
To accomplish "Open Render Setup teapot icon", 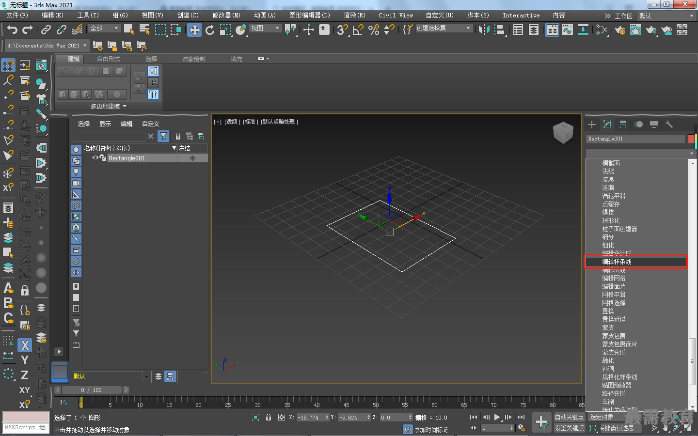I will 620,30.
